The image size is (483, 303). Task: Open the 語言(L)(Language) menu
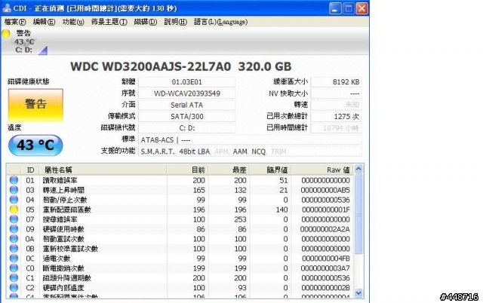220,22
